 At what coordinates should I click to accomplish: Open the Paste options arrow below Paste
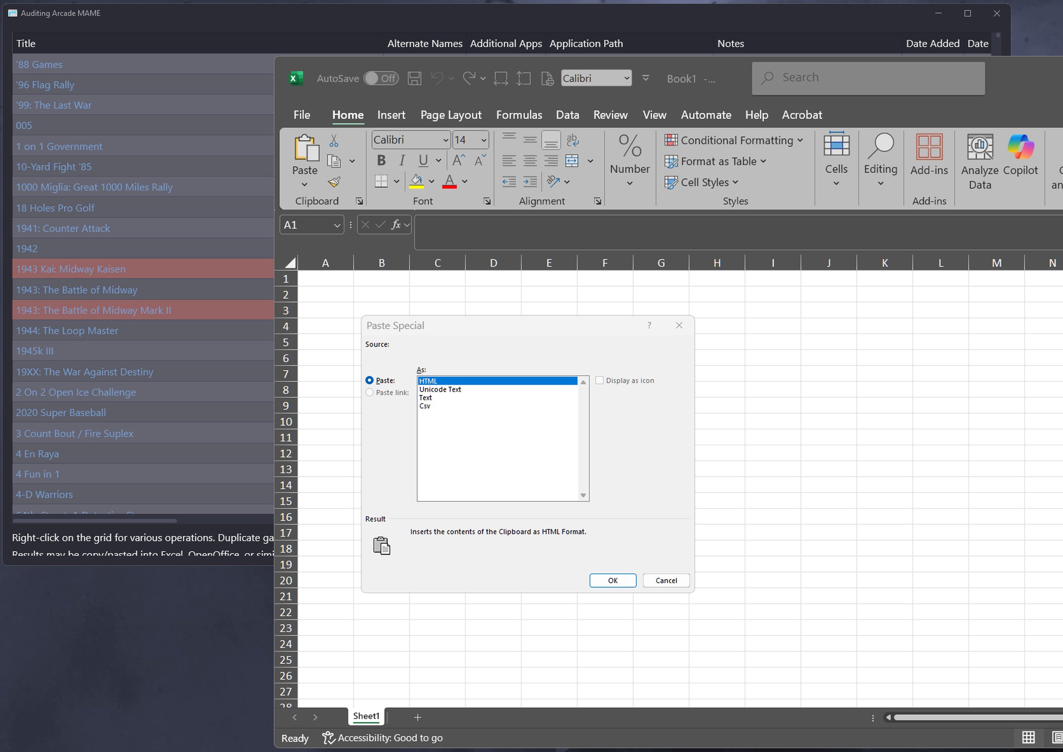click(304, 185)
